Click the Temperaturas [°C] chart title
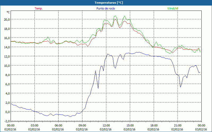212x132 pixels. [x=109, y=3]
